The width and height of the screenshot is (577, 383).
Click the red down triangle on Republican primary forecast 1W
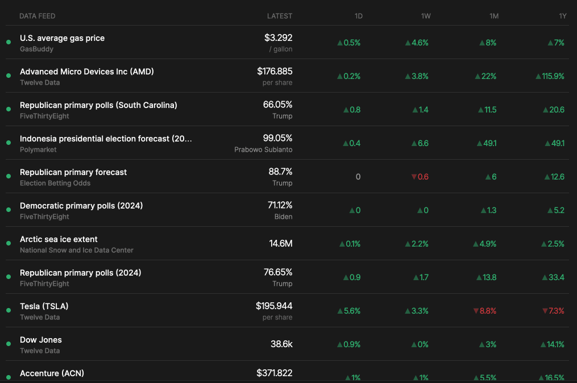(413, 177)
